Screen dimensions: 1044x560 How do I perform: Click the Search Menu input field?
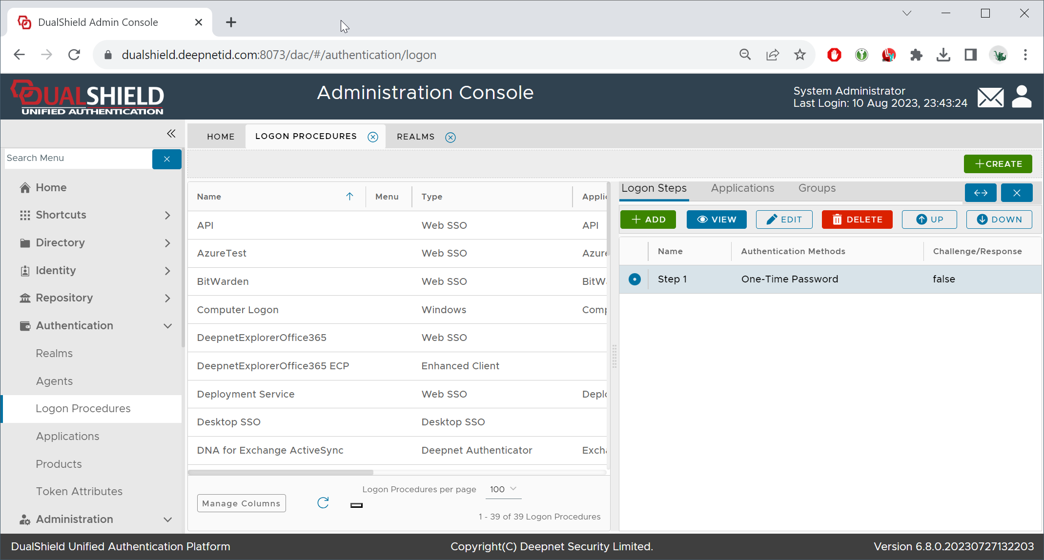[x=78, y=158]
